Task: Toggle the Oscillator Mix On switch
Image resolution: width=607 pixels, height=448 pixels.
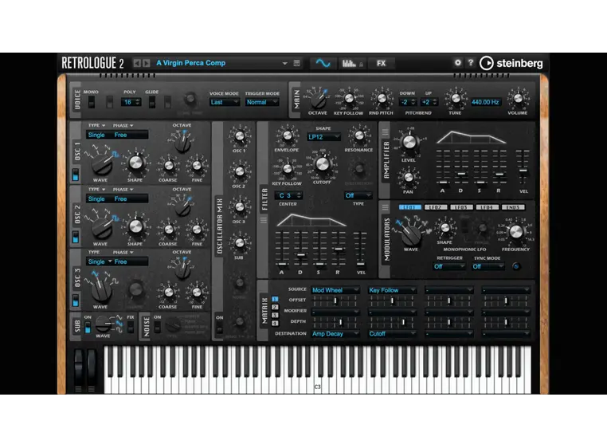Action: tap(219, 328)
